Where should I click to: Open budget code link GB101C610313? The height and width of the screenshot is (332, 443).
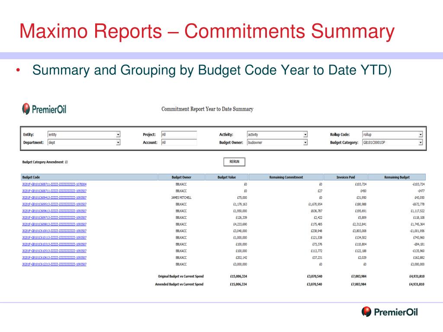click(x=54, y=245)
